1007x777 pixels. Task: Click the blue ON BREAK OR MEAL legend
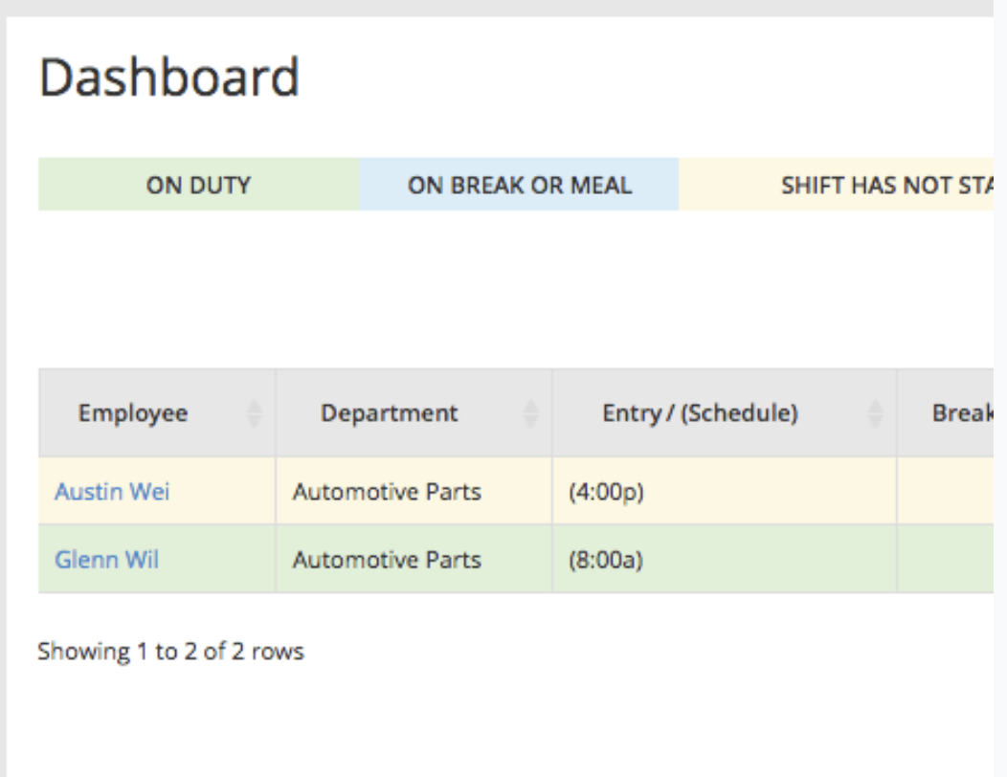click(x=519, y=185)
